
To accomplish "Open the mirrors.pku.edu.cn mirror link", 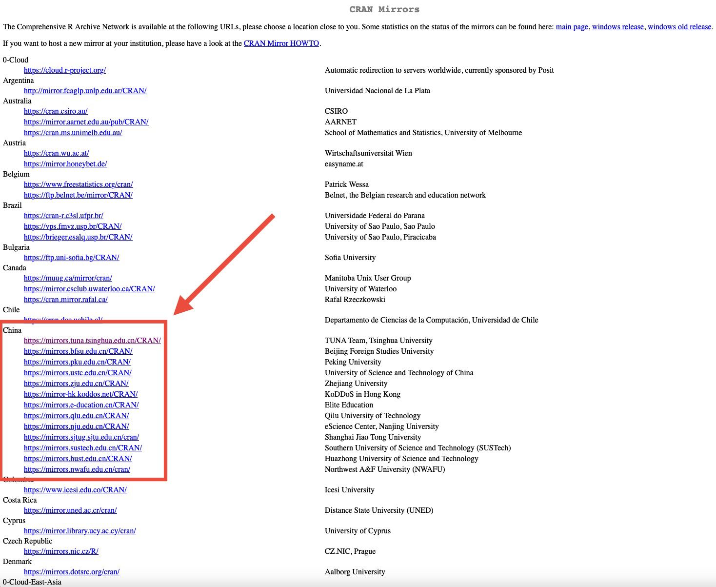I will (x=77, y=362).
